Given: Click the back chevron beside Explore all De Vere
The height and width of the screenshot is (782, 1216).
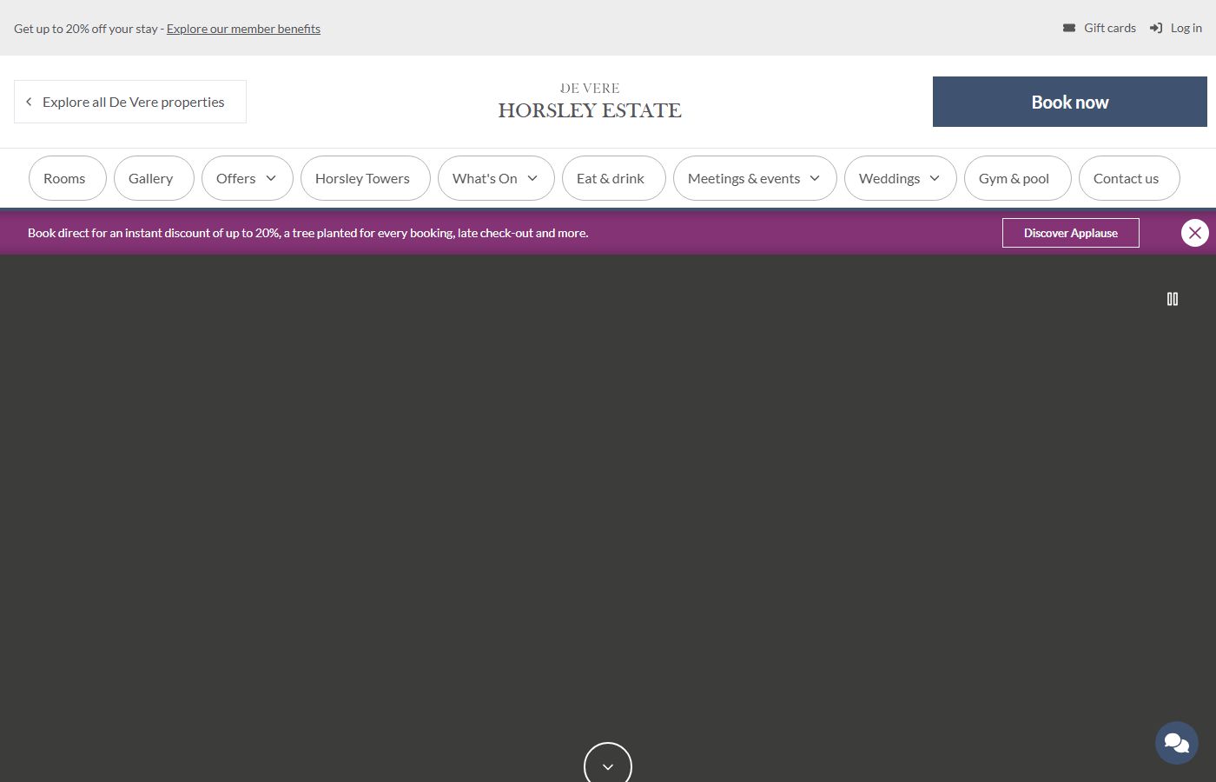Looking at the screenshot, I should (x=29, y=102).
